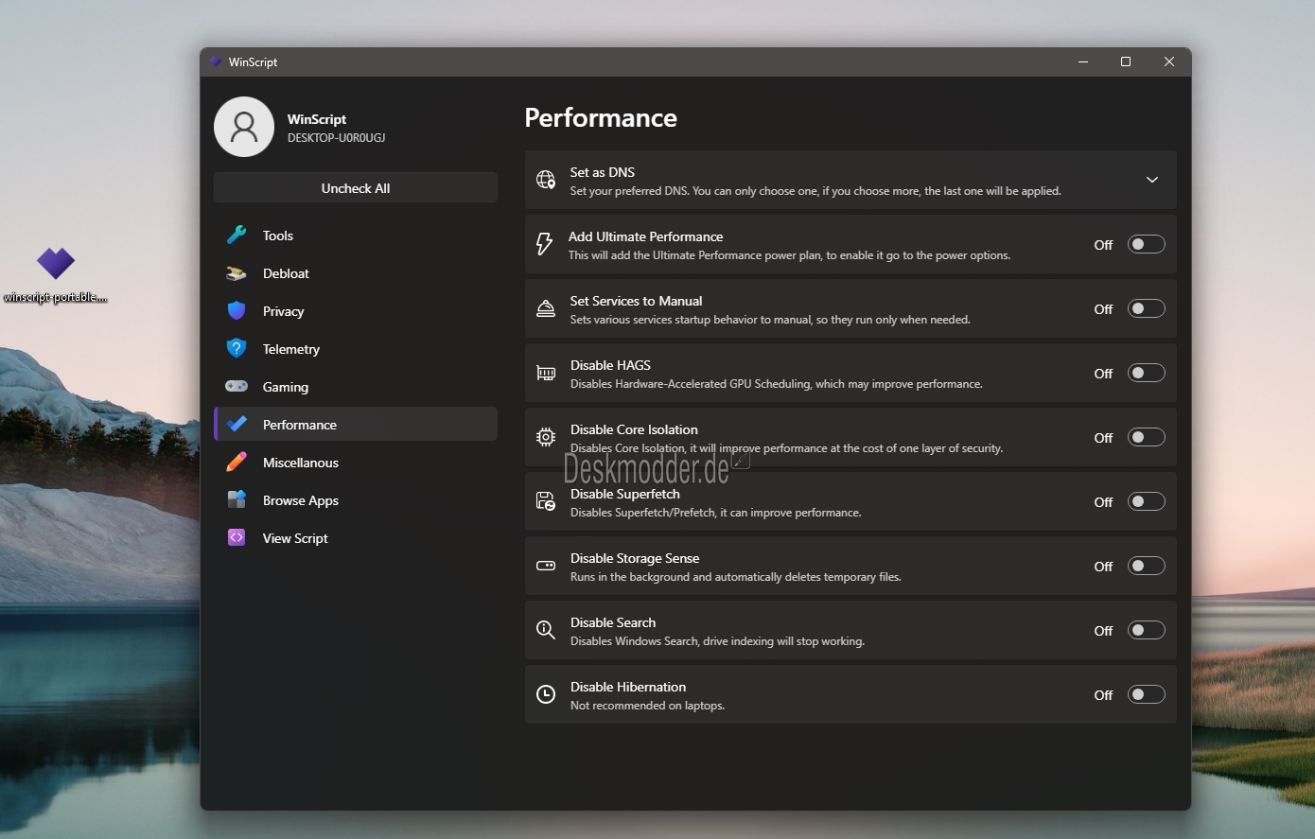1315x839 pixels.
Task: Expand the Set as DNS chevron
Action: click(1152, 180)
